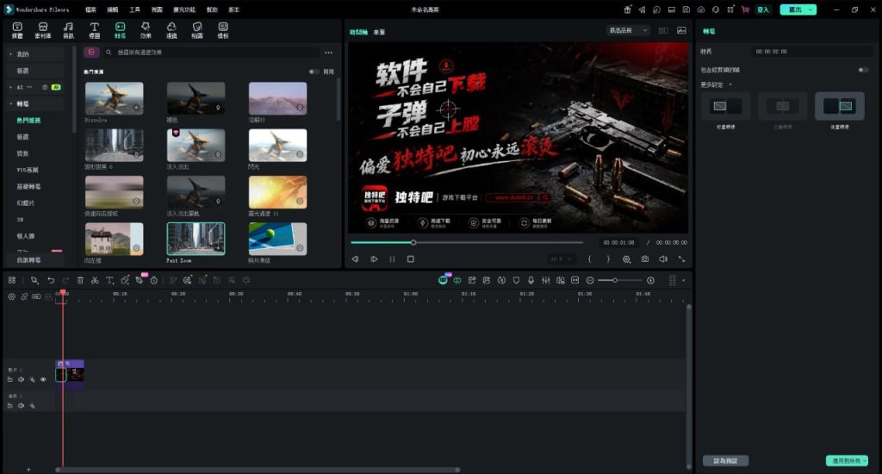Open the three-dots options menu beside search
The image size is (882, 474).
click(328, 53)
